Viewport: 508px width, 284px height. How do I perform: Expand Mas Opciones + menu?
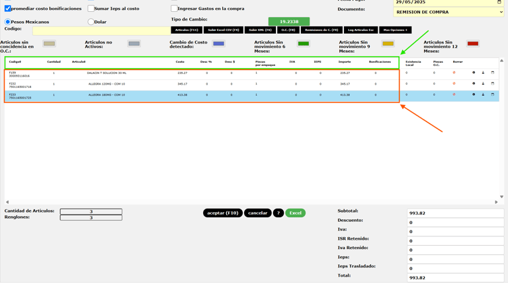[396, 30]
